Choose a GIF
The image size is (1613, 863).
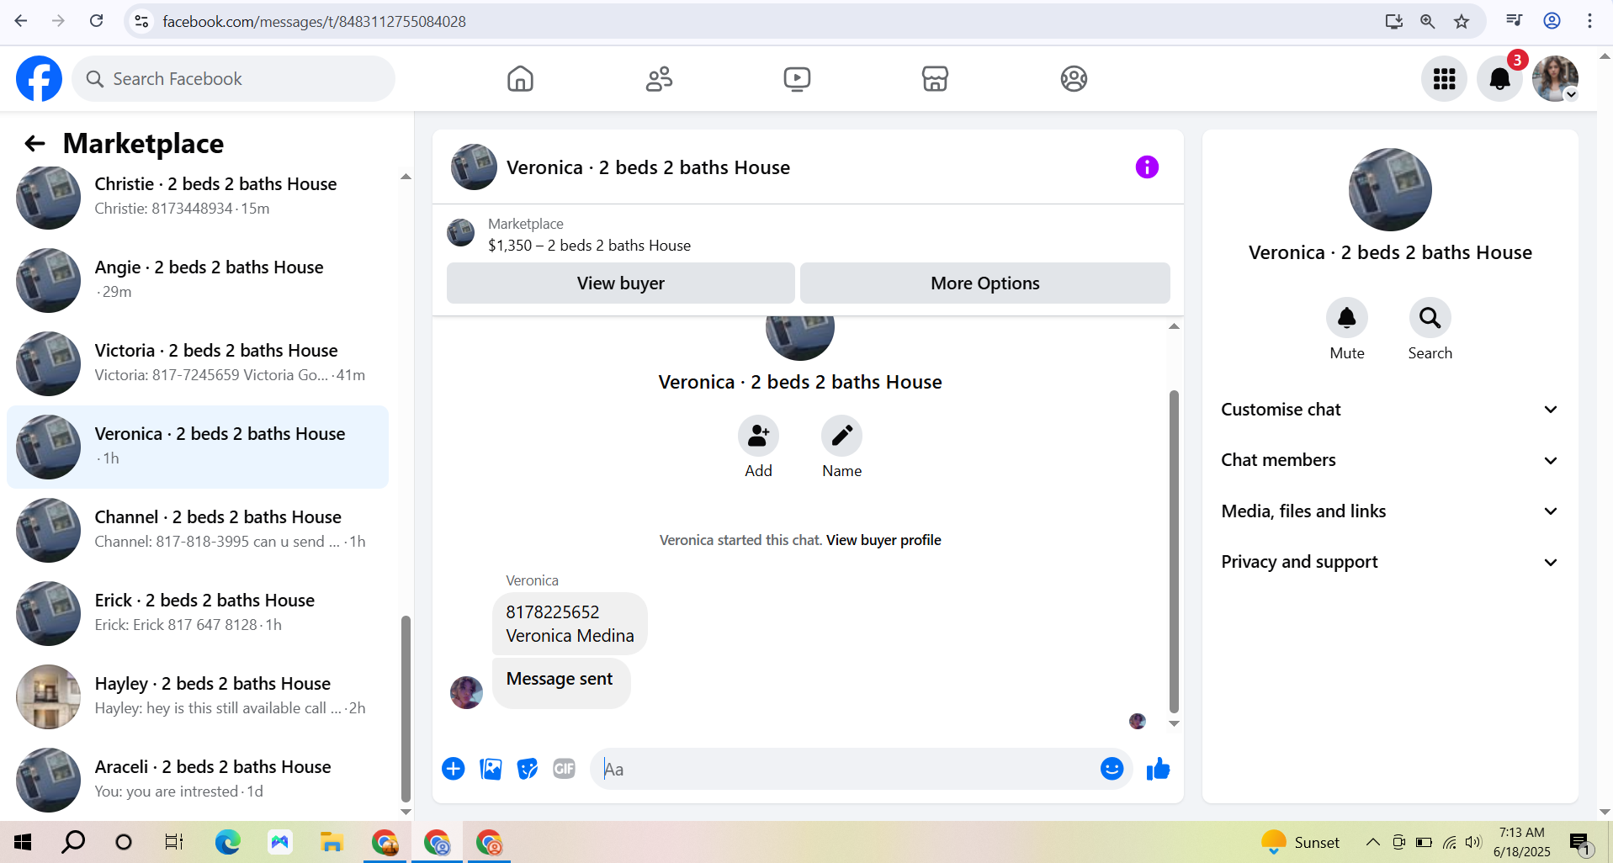click(x=564, y=769)
